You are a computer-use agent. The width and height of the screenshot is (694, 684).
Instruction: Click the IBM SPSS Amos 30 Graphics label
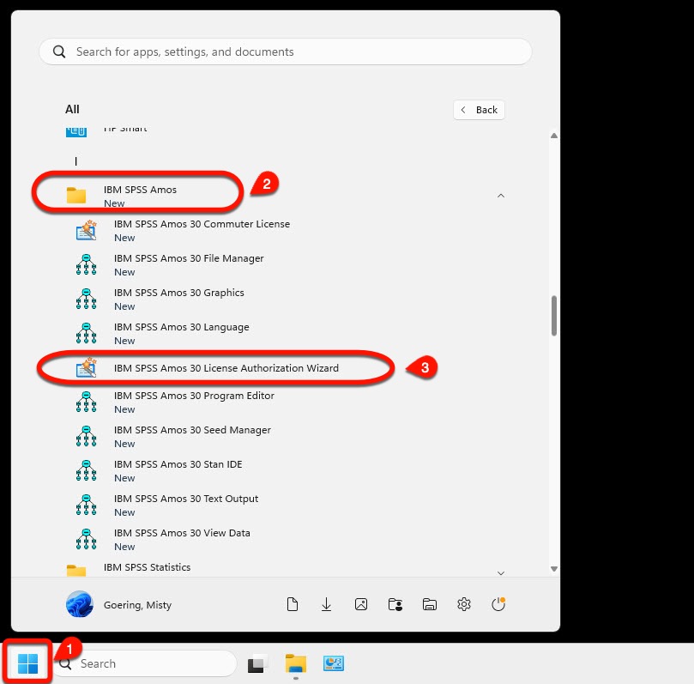tap(178, 293)
